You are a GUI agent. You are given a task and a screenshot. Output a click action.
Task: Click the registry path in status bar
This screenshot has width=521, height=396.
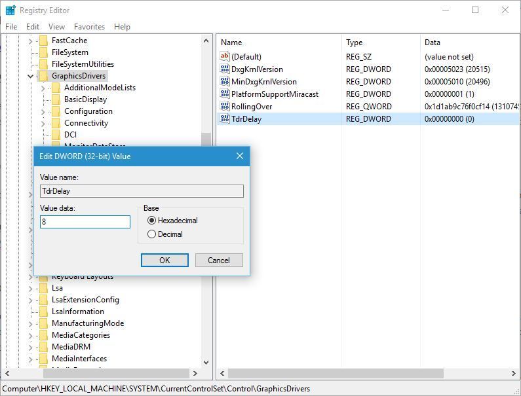(x=156, y=389)
